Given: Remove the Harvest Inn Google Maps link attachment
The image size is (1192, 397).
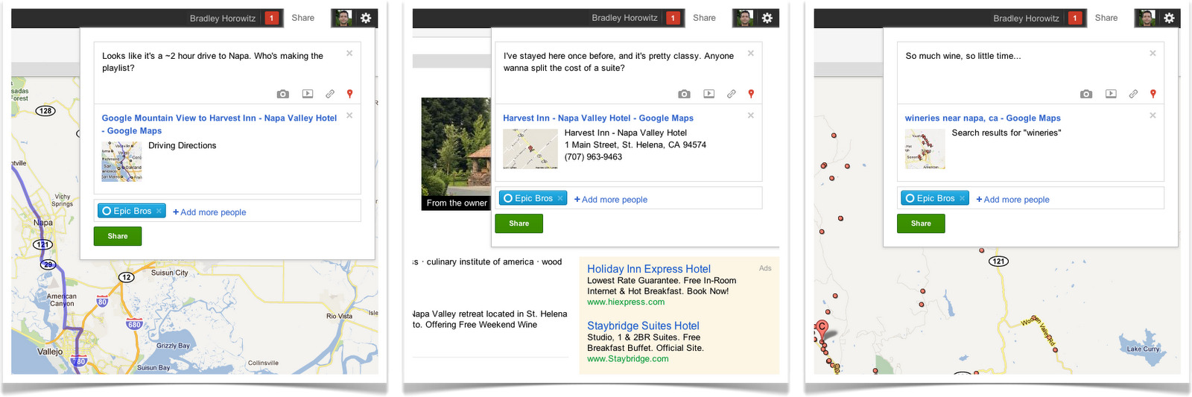Looking at the screenshot, I should pyautogui.click(x=750, y=115).
